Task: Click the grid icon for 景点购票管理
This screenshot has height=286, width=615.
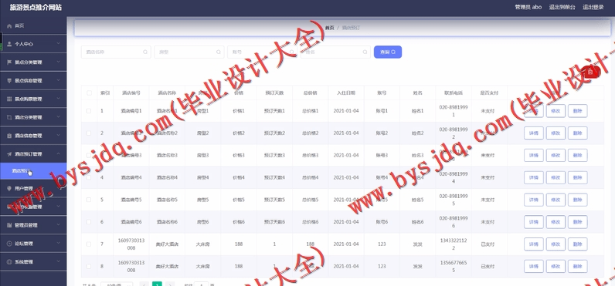Action: point(9,99)
